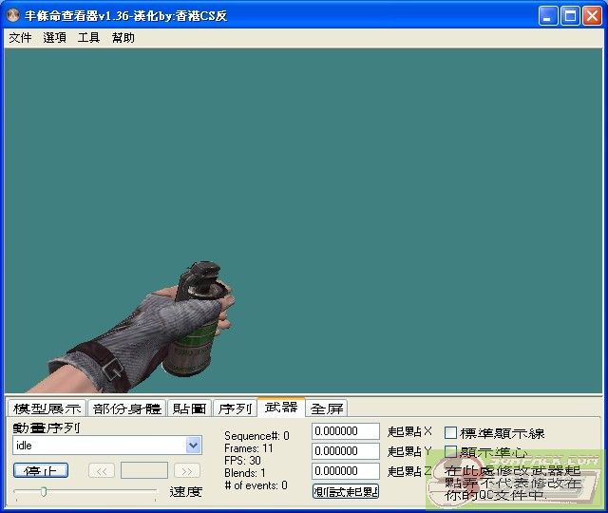Image resolution: width=608 pixels, height=513 pixels.
Task: Click the previous frame << button
Action: pos(102,470)
